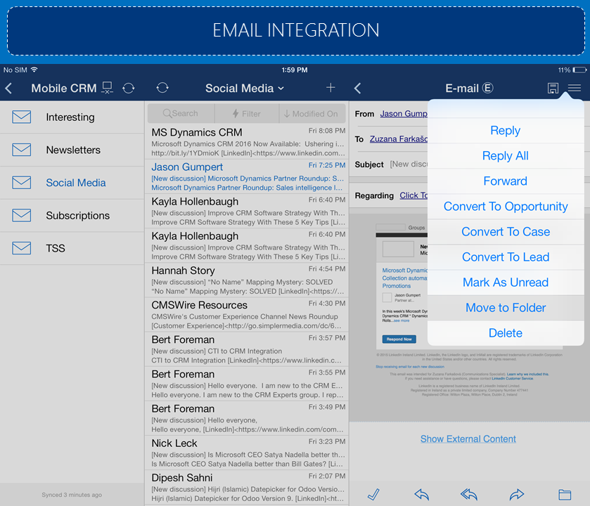This screenshot has height=506, width=590.
Task: Open the Jason Gumpert sender link
Action: click(403, 114)
